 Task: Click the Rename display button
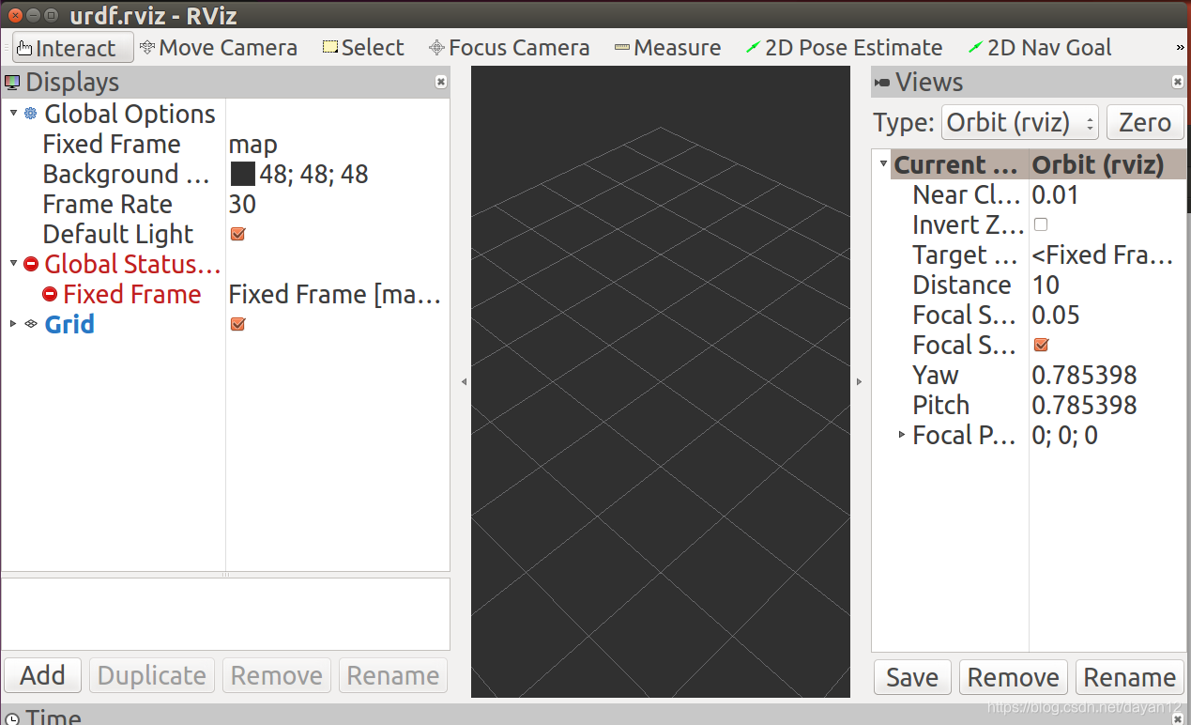[x=393, y=676]
